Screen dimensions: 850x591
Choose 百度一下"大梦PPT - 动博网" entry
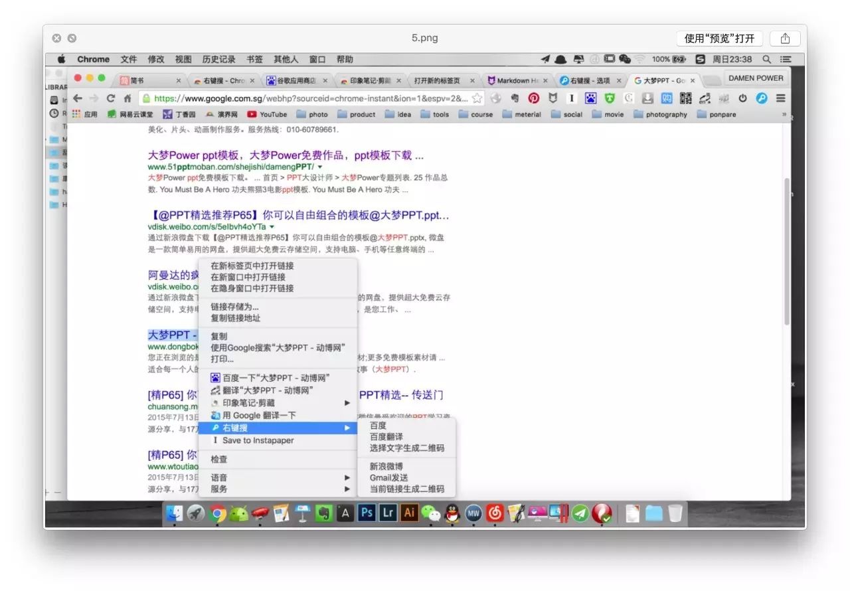coord(278,378)
